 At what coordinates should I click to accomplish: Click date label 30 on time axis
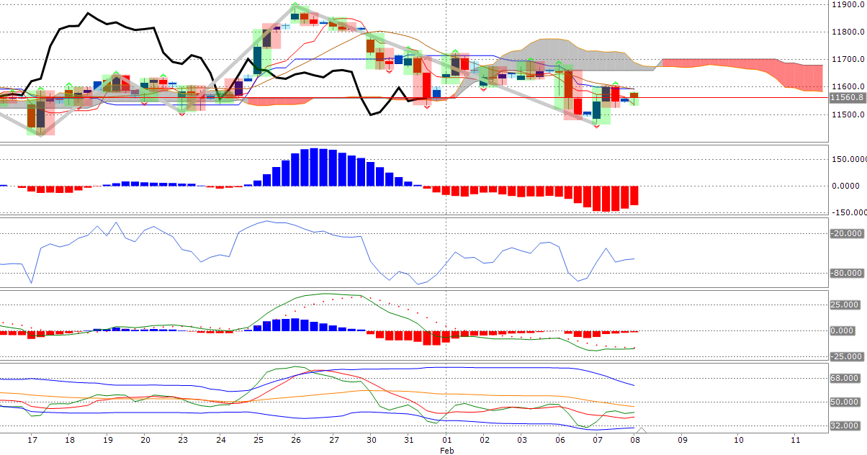pos(372,439)
